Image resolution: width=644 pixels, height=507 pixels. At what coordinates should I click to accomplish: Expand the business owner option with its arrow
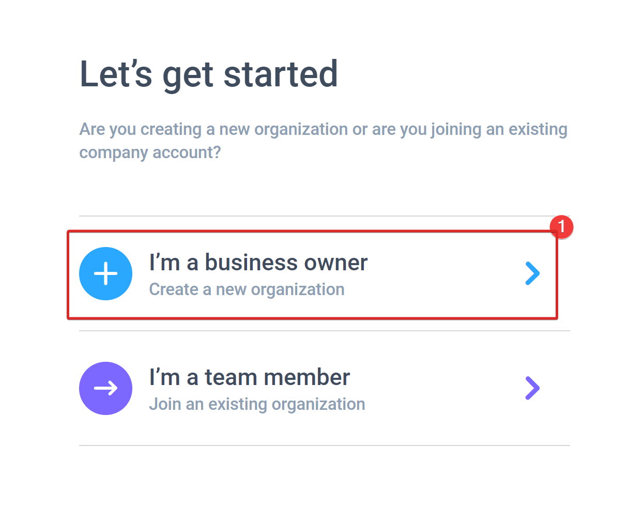[x=532, y=273]
